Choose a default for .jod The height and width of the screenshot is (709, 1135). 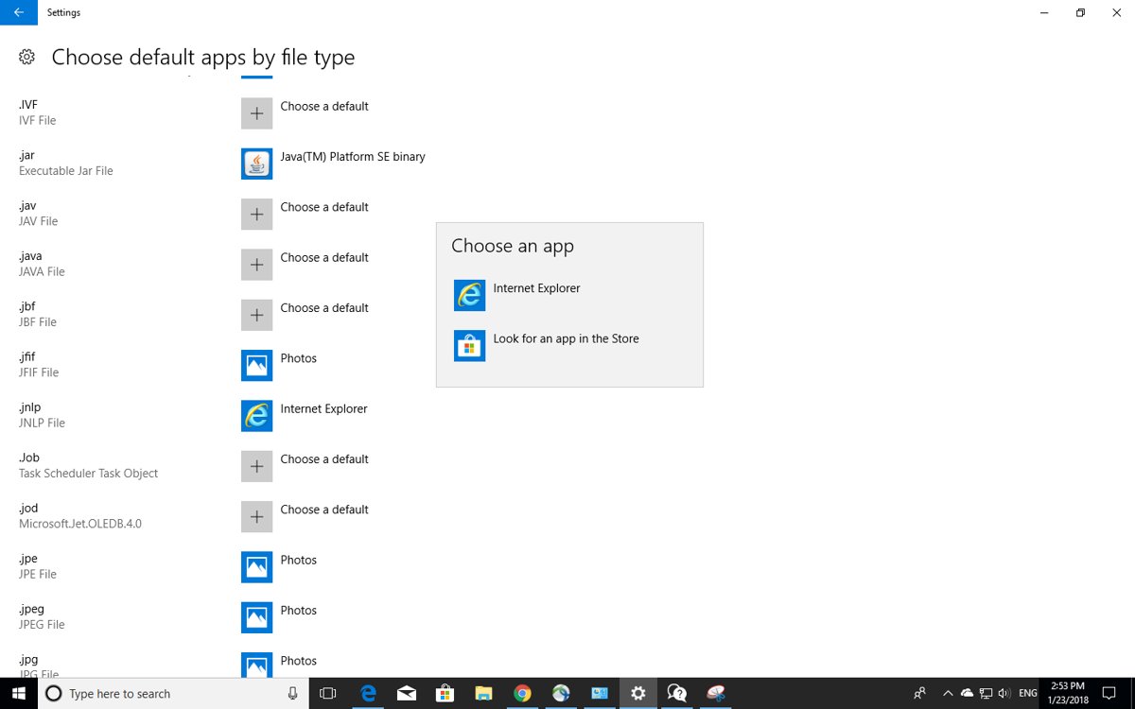click(324, 510)
